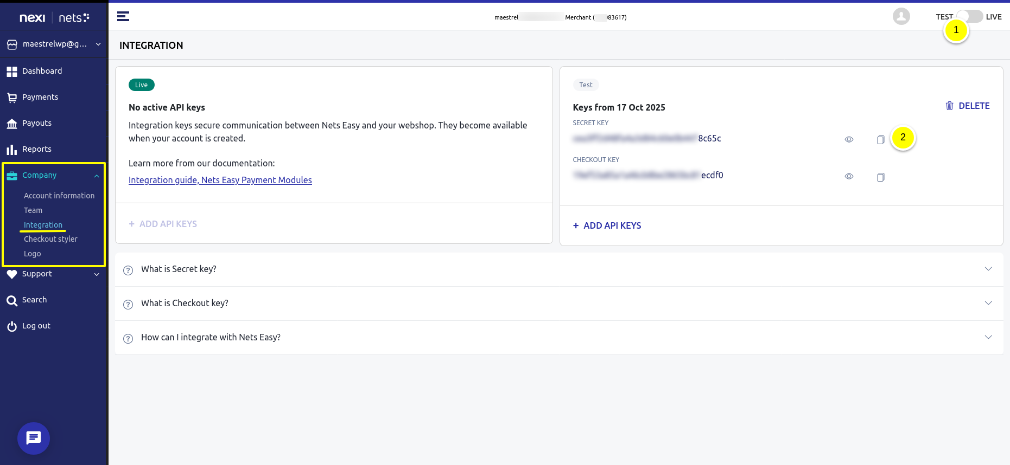
Task: Click 'How can I integrate with Nets Easy?' text
Action: [211, 337]
